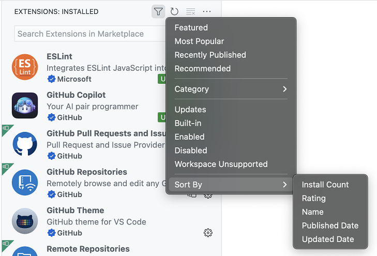Expand the Category submenu

click(231, 89)
